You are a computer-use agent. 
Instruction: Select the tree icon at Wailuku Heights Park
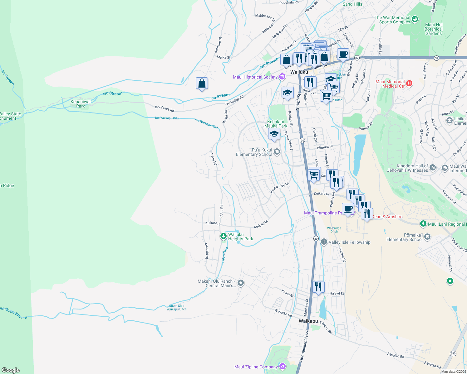[x=223, y=236]
